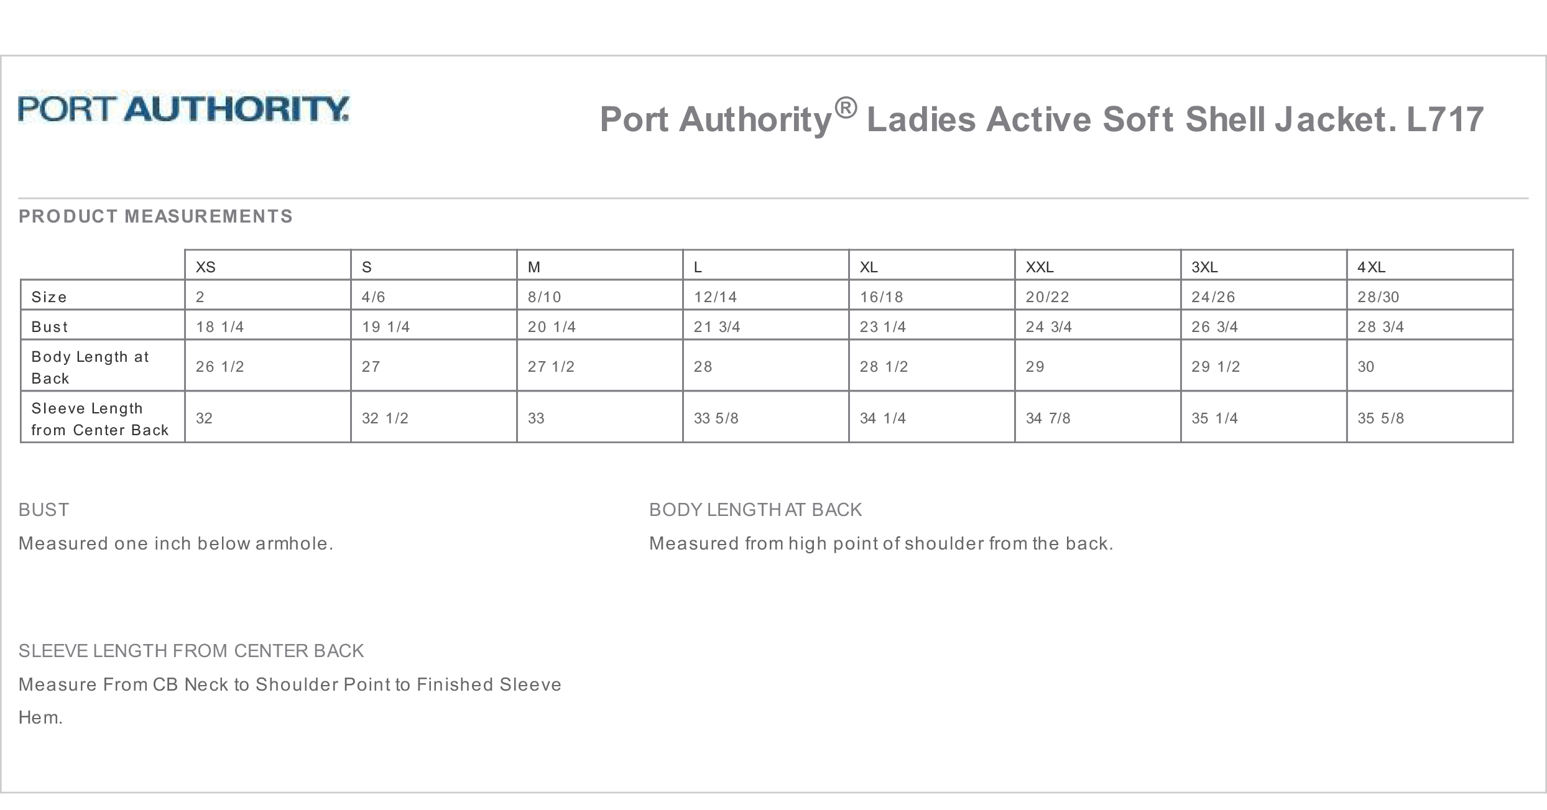The image size is (1547, 810).
Task: Select the 4XL column header
Action: click(1371, 267)
